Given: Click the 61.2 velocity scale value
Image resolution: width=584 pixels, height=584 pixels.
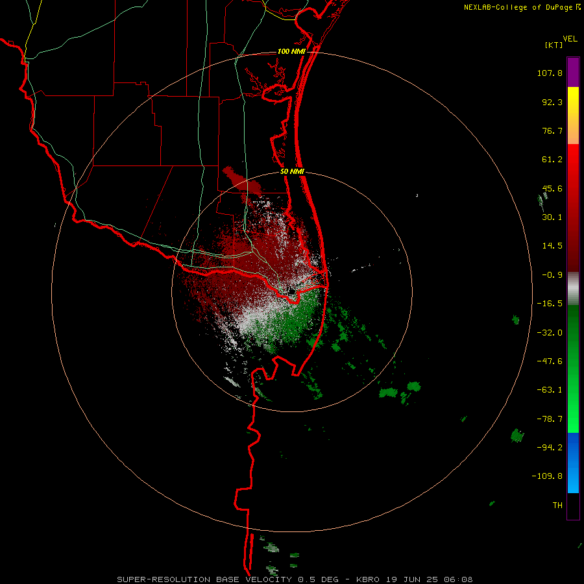Looking at the screenshot, I should click(x=552, y=160).
